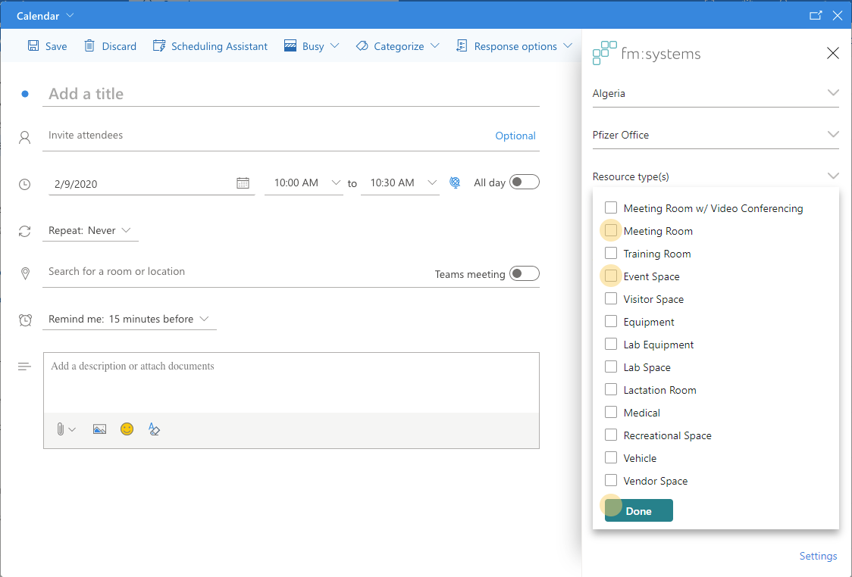The width and height of the screenshot is (852, 577).
Task: Click the Save floppy disk icon
Action: 33,45
